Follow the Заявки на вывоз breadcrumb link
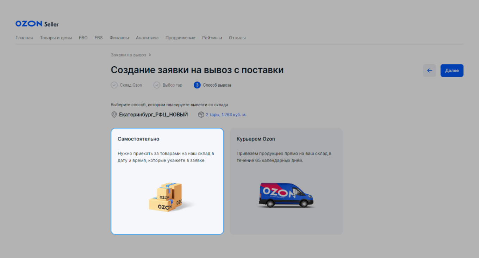The image size is (479, 258). 128,55
